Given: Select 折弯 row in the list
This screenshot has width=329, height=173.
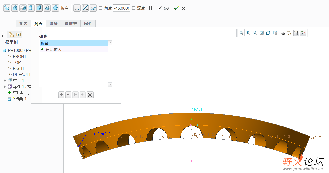Looking at the screenshot, I should click(x=74, y=44).
